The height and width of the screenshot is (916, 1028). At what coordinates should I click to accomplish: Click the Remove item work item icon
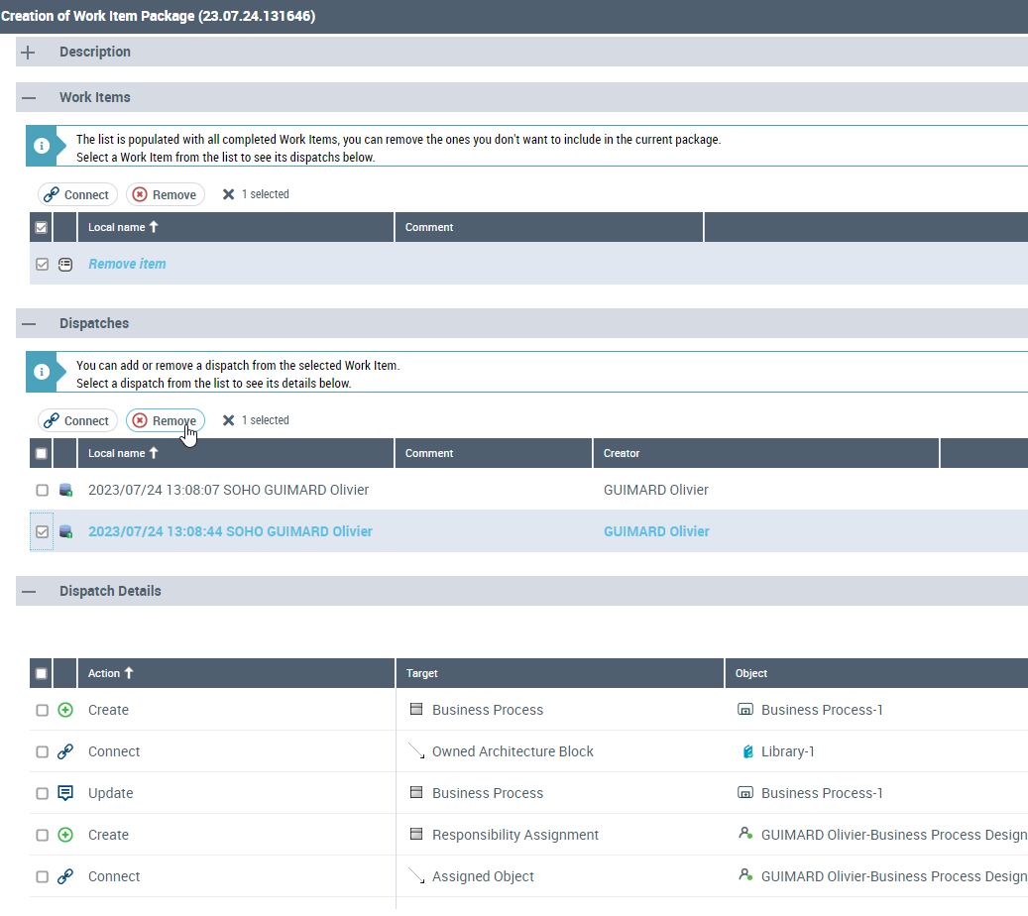point(65,265)
